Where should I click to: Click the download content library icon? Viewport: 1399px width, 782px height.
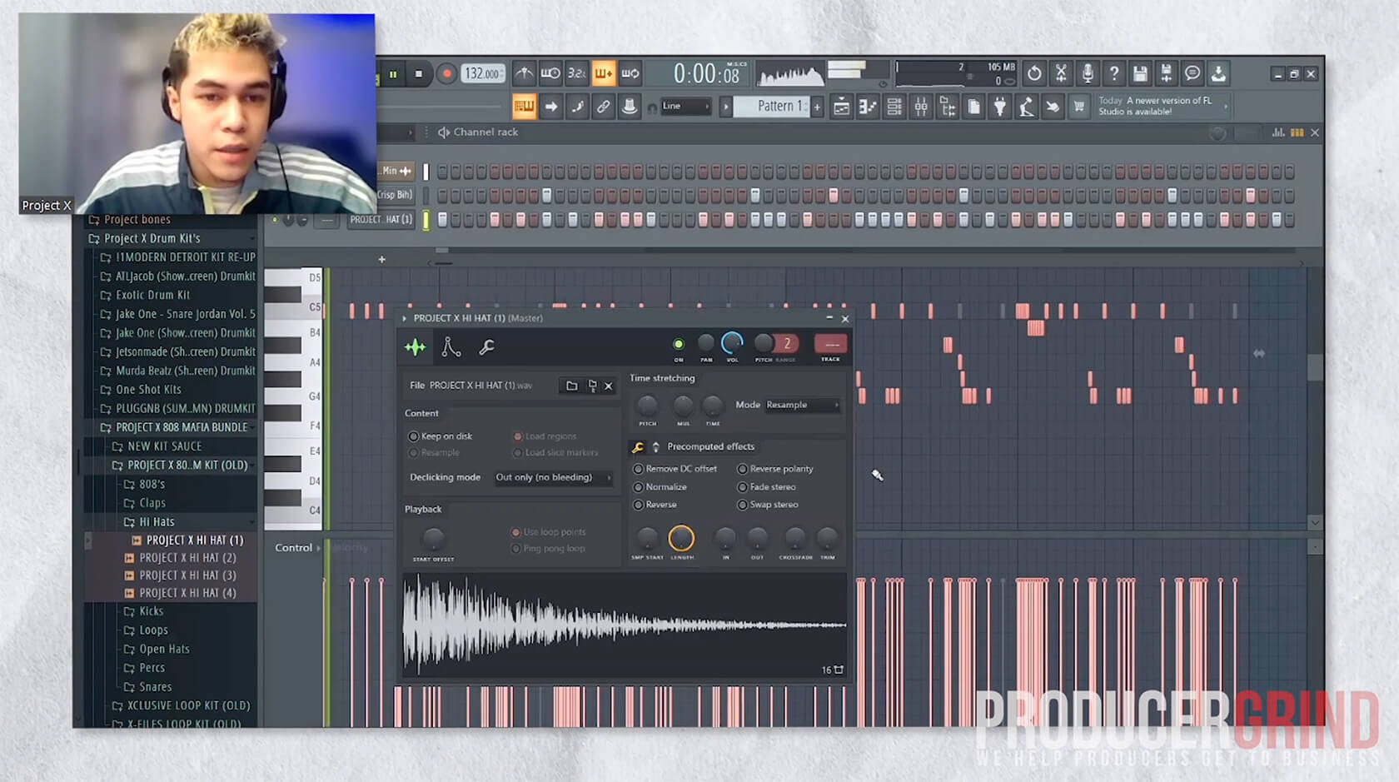coord(1218,74)
